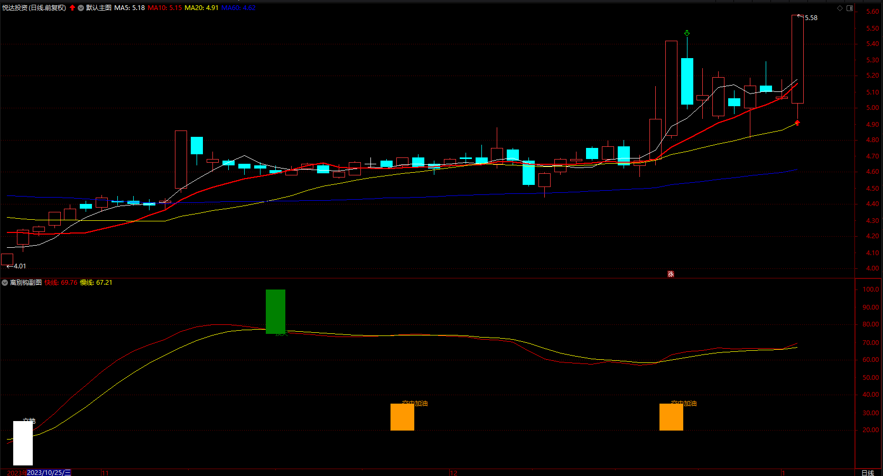Click the 5.58 high price label

pos(811,18)
